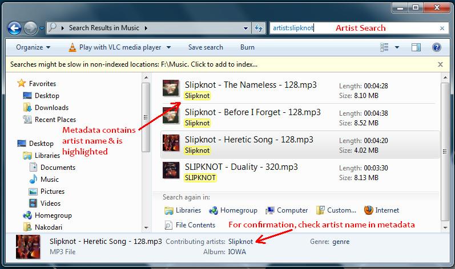Open Help with the question mark icon
455x269 pixels.
pos(436,47)
